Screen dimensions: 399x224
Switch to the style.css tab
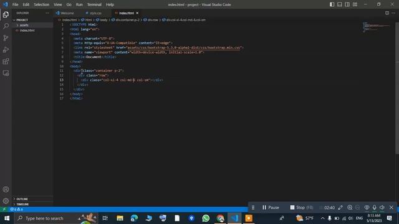95,13
